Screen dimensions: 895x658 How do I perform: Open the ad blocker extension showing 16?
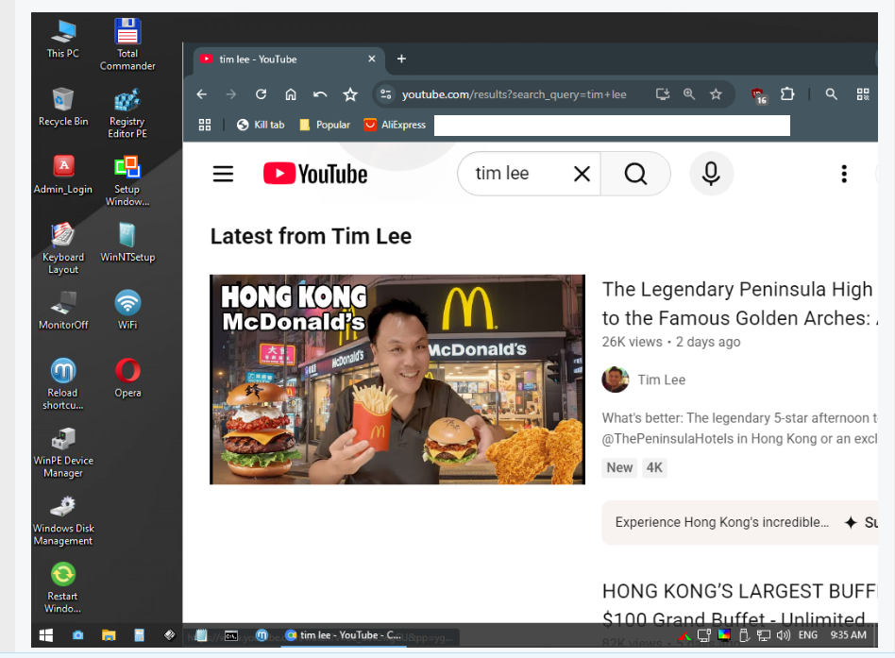pyautogui.click(x=759, y=95)
